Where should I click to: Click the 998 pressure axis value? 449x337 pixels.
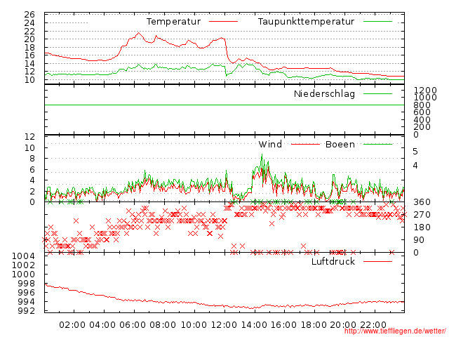27,284
